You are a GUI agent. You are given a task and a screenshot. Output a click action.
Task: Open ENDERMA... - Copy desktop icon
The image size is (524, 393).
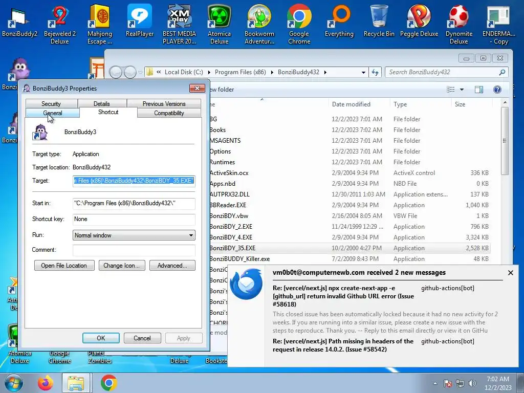498,25
